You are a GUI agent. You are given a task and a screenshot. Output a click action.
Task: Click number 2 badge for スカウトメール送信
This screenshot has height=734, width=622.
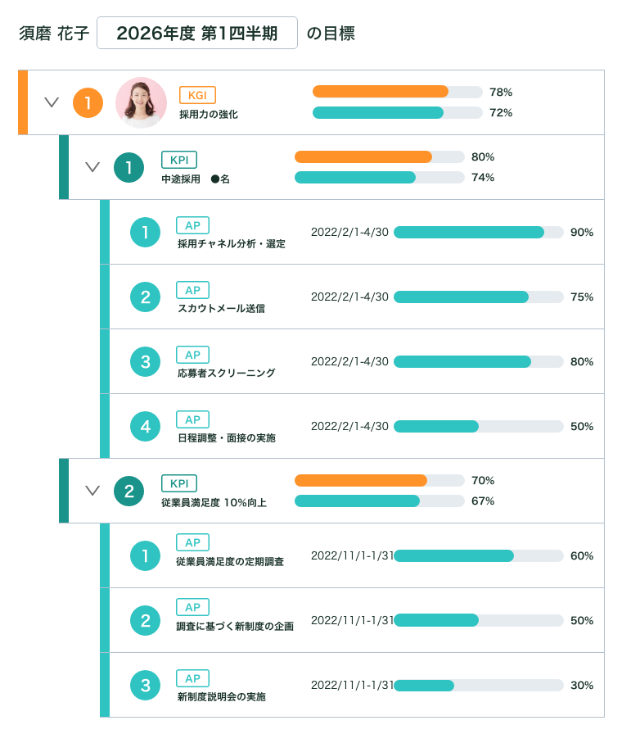146,297
